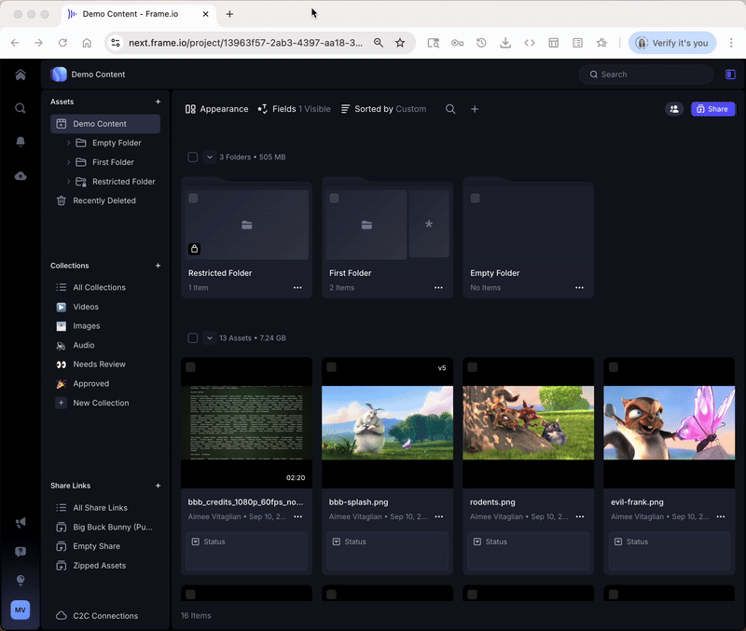The width and height of the screenshot is (746, 631).
Task: Open the Appearance menu
Action: 216,109
